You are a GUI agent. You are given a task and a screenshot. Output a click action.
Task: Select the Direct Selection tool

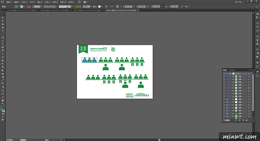[x=3, y=18]
